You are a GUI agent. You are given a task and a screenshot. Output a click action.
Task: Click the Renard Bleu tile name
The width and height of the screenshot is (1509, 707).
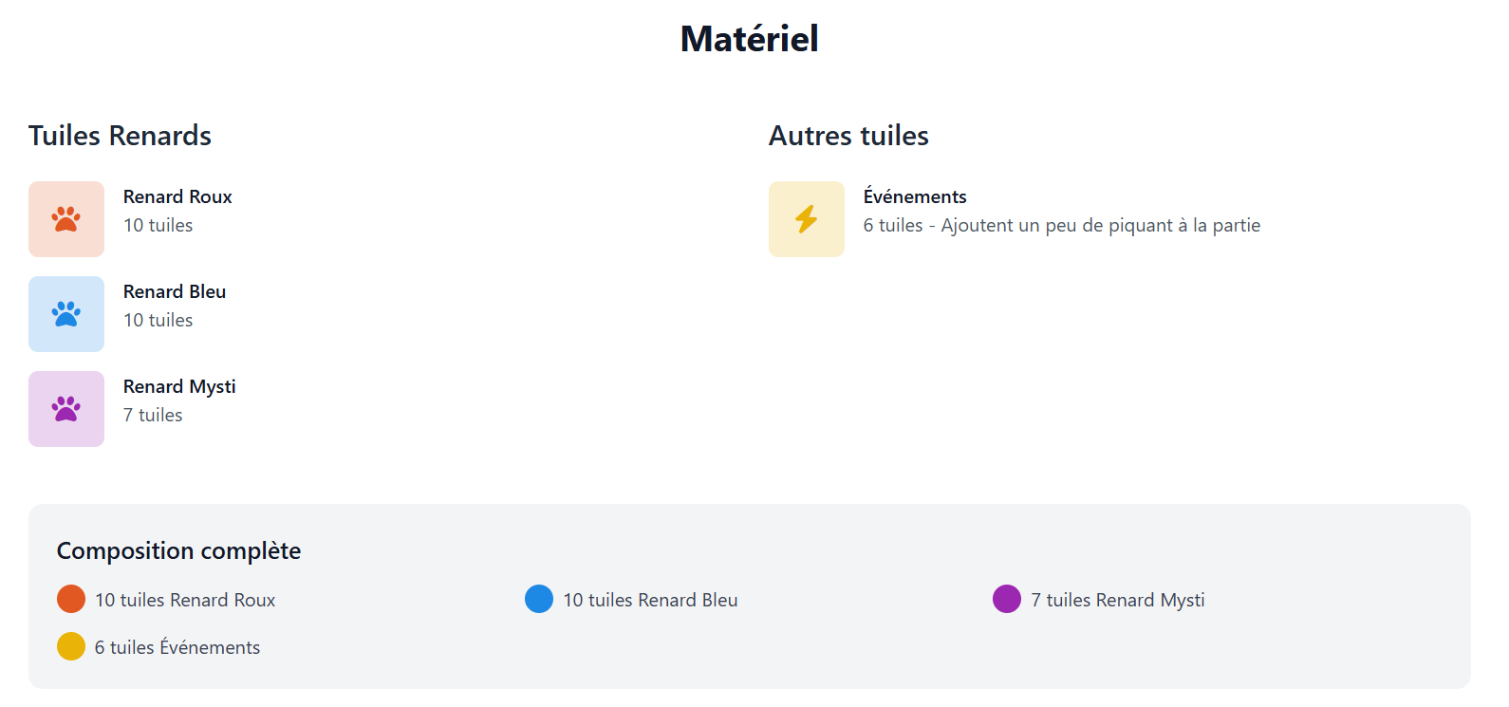(x=175, y=291)
